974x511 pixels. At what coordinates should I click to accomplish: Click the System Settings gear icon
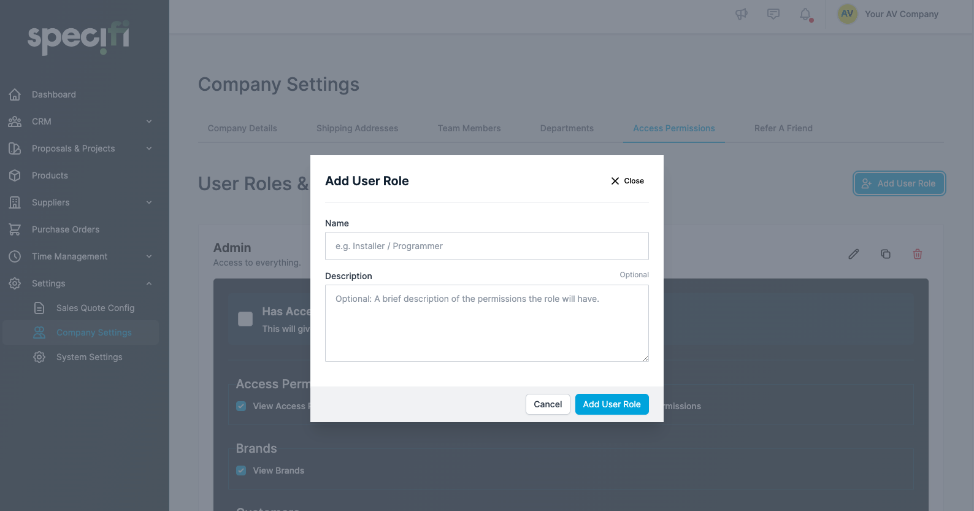pyautogui.click(x=39, y=357)
